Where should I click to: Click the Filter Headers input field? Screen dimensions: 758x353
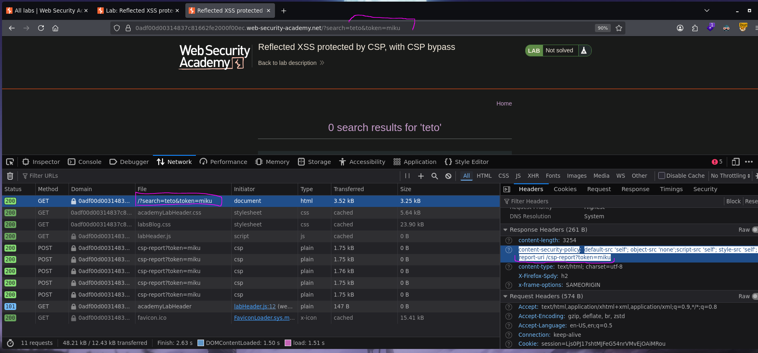612,201
